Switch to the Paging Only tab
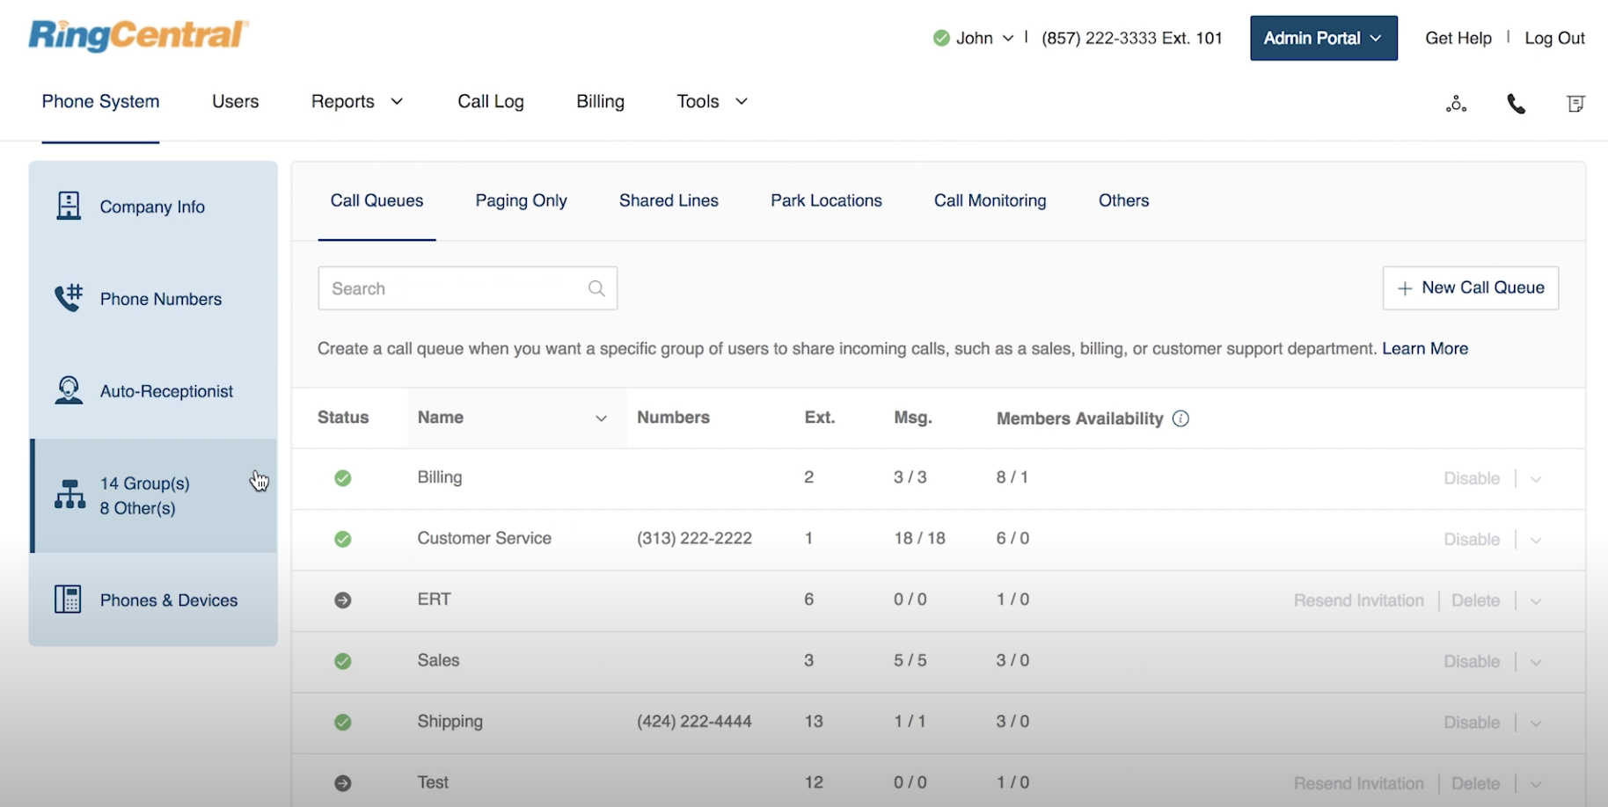Image resolution: width=1608 pixels, height=807 pixels. tap(521, 200)
